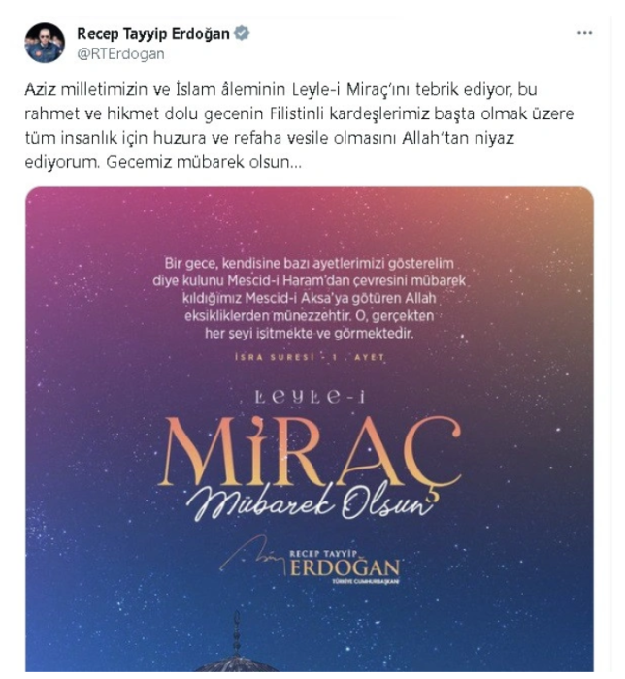Click the phrase Allah'tan niyaz in tweet
Image resolution: width=625 pixels, height=679 pixels.
tap(458, 138)
